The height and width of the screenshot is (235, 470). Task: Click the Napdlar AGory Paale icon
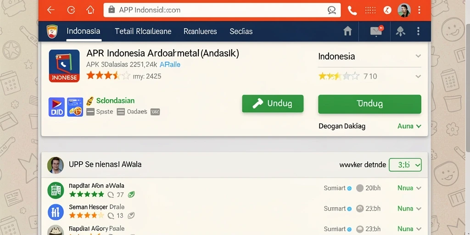(x=56, y=230)
